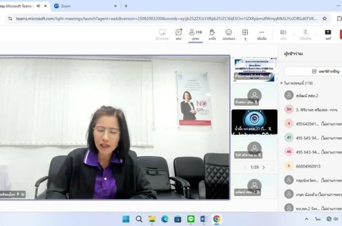Open the meeting chat panel
Viewport: 342px width, 226px height.
click(178, 34)
